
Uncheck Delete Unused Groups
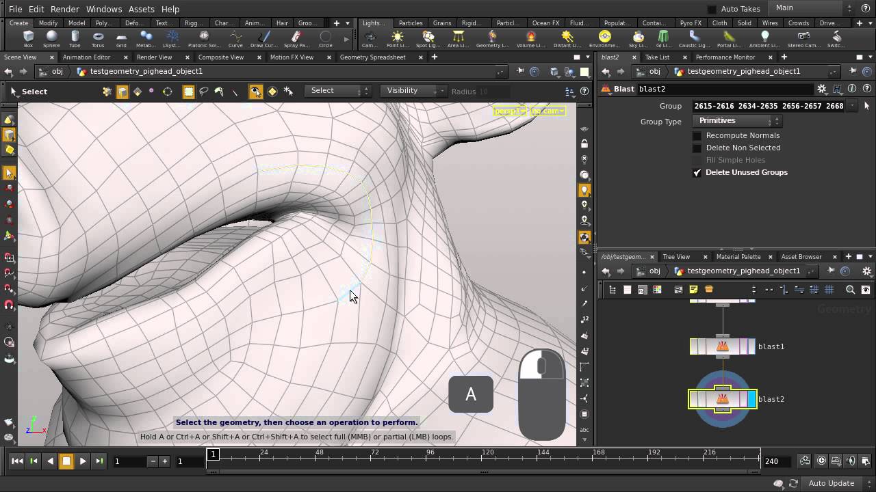coord(697,173)
